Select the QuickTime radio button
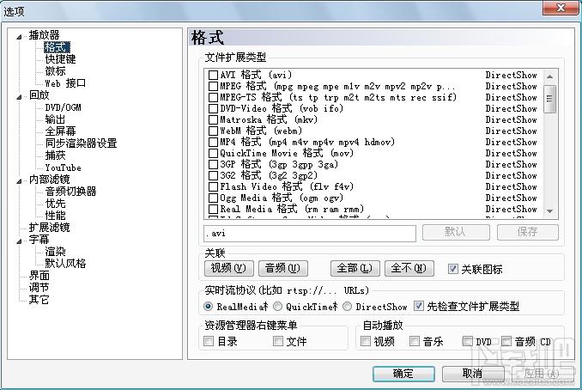 click(278, 307)
